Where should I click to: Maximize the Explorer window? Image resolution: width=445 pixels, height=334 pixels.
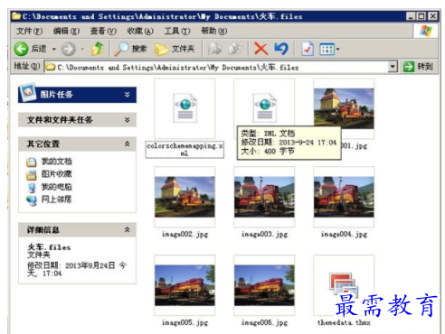pos(421,16)
